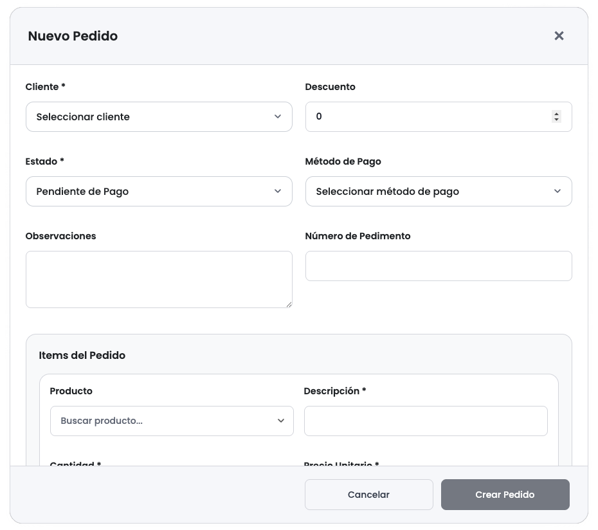Focus the Descripción input field

[425, 421]
